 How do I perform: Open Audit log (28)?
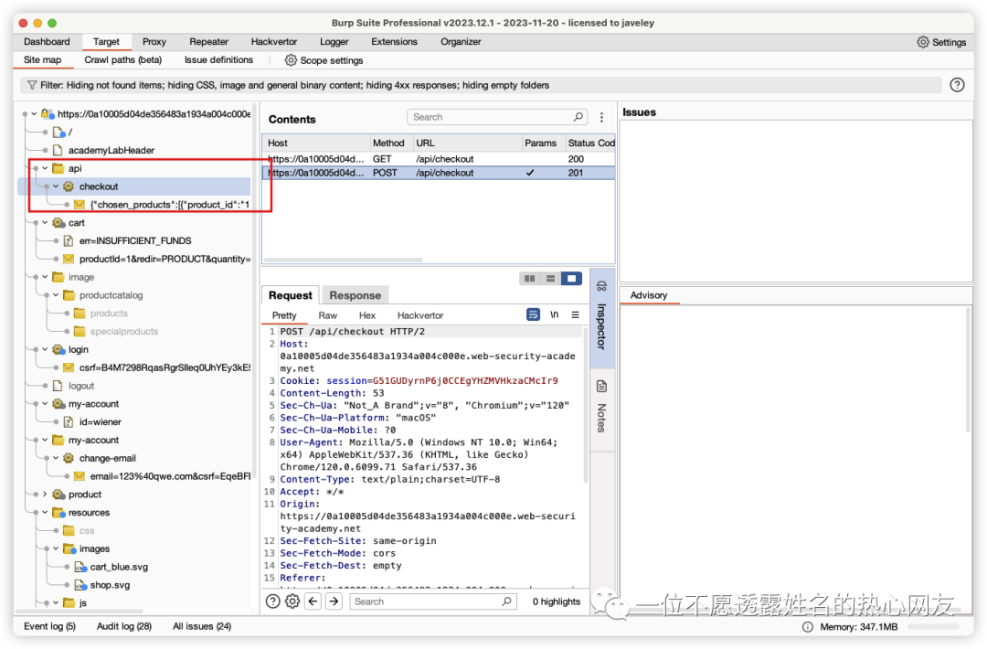pyautogui.click(x=124, y=626)
